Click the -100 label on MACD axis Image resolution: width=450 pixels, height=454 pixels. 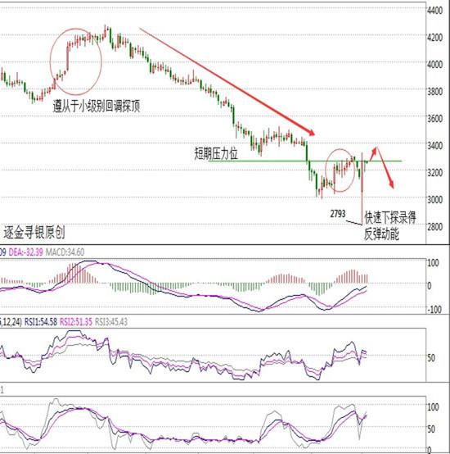434,310
